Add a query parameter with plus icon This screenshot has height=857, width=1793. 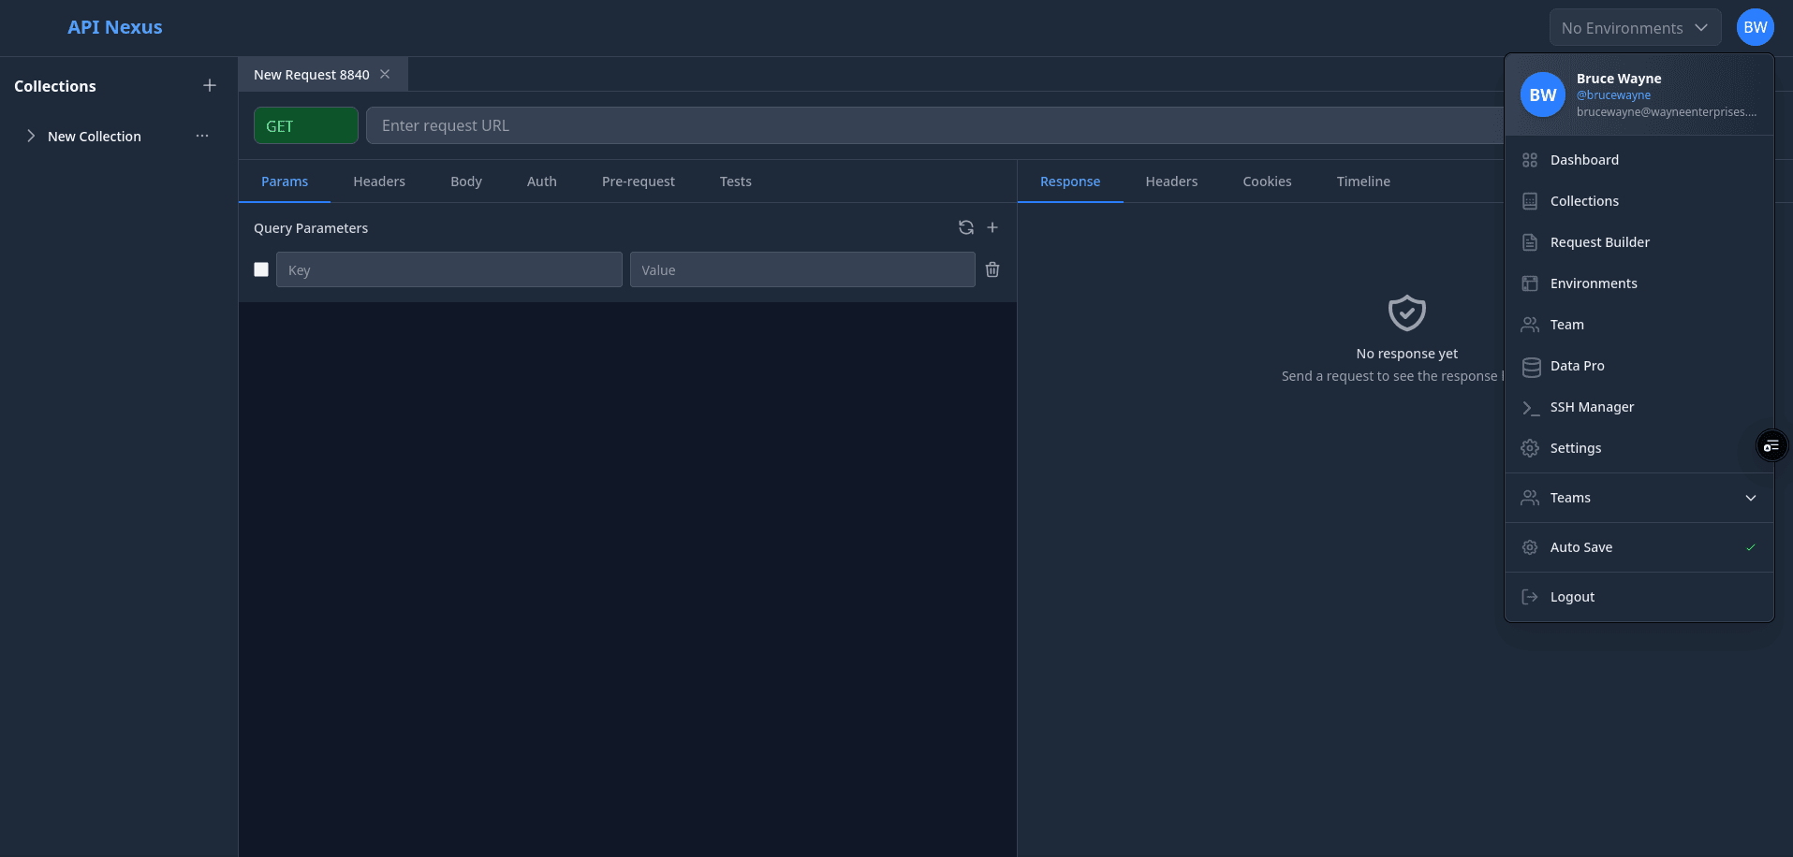(992, 227)
